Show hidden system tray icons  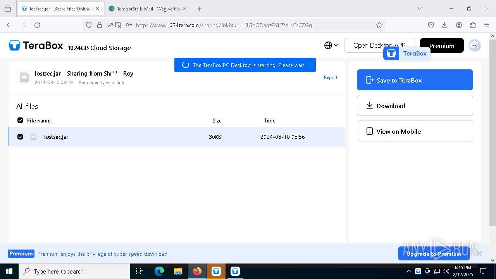point(408,271)
